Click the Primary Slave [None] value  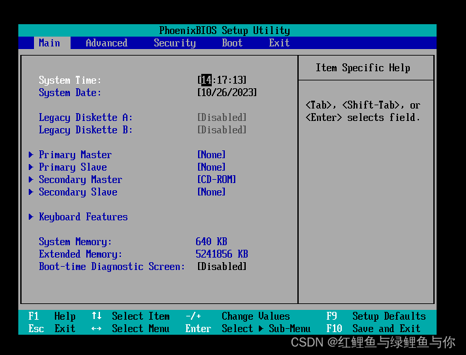pos(211,167)
